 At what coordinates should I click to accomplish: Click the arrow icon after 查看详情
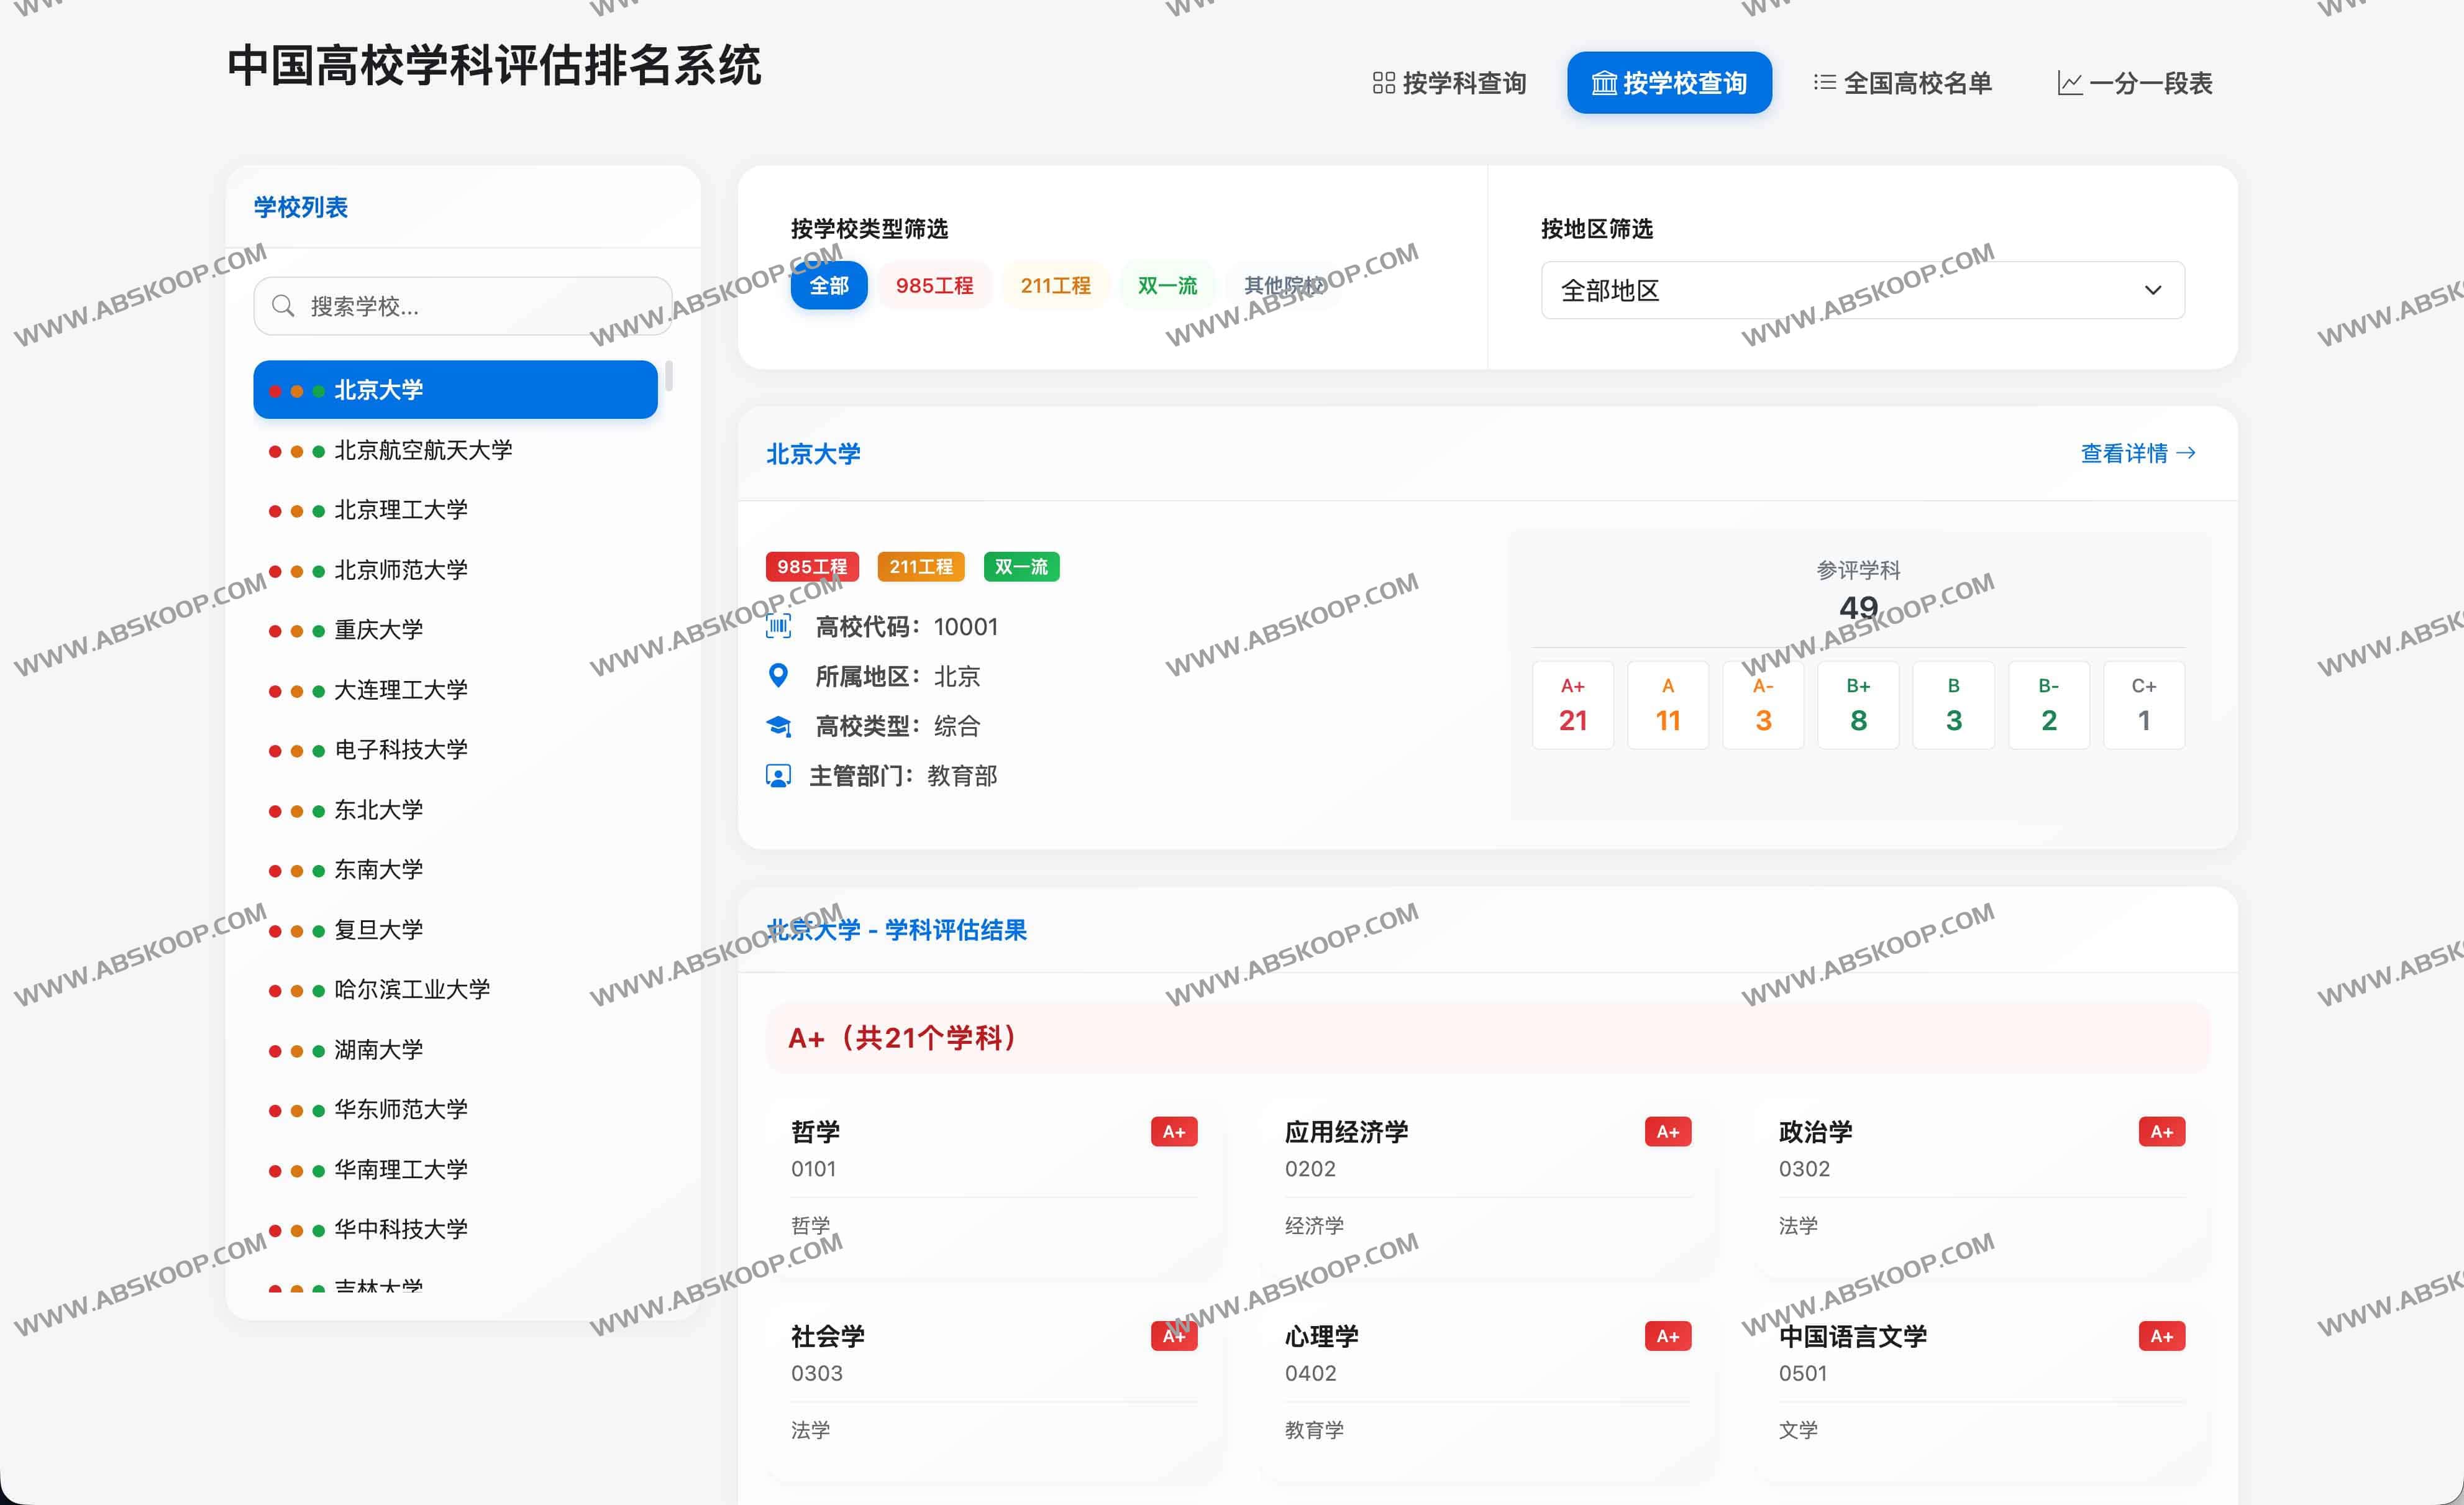[2187, 453]
